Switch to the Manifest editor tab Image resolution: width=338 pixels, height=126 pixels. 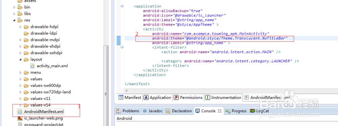pos(130,97)
